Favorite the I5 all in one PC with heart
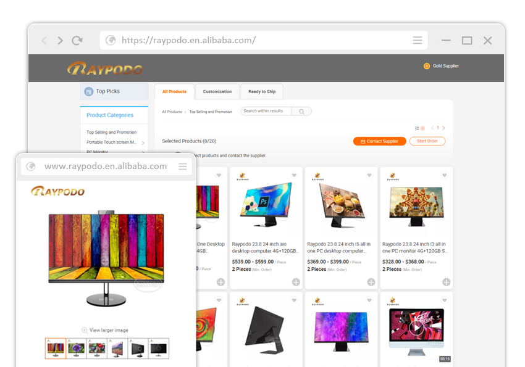 tap(369, 175)
